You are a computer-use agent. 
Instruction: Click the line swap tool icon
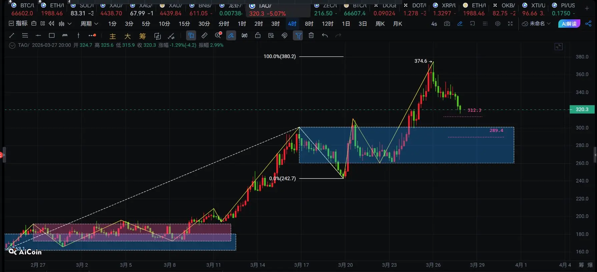pos(171,36)
